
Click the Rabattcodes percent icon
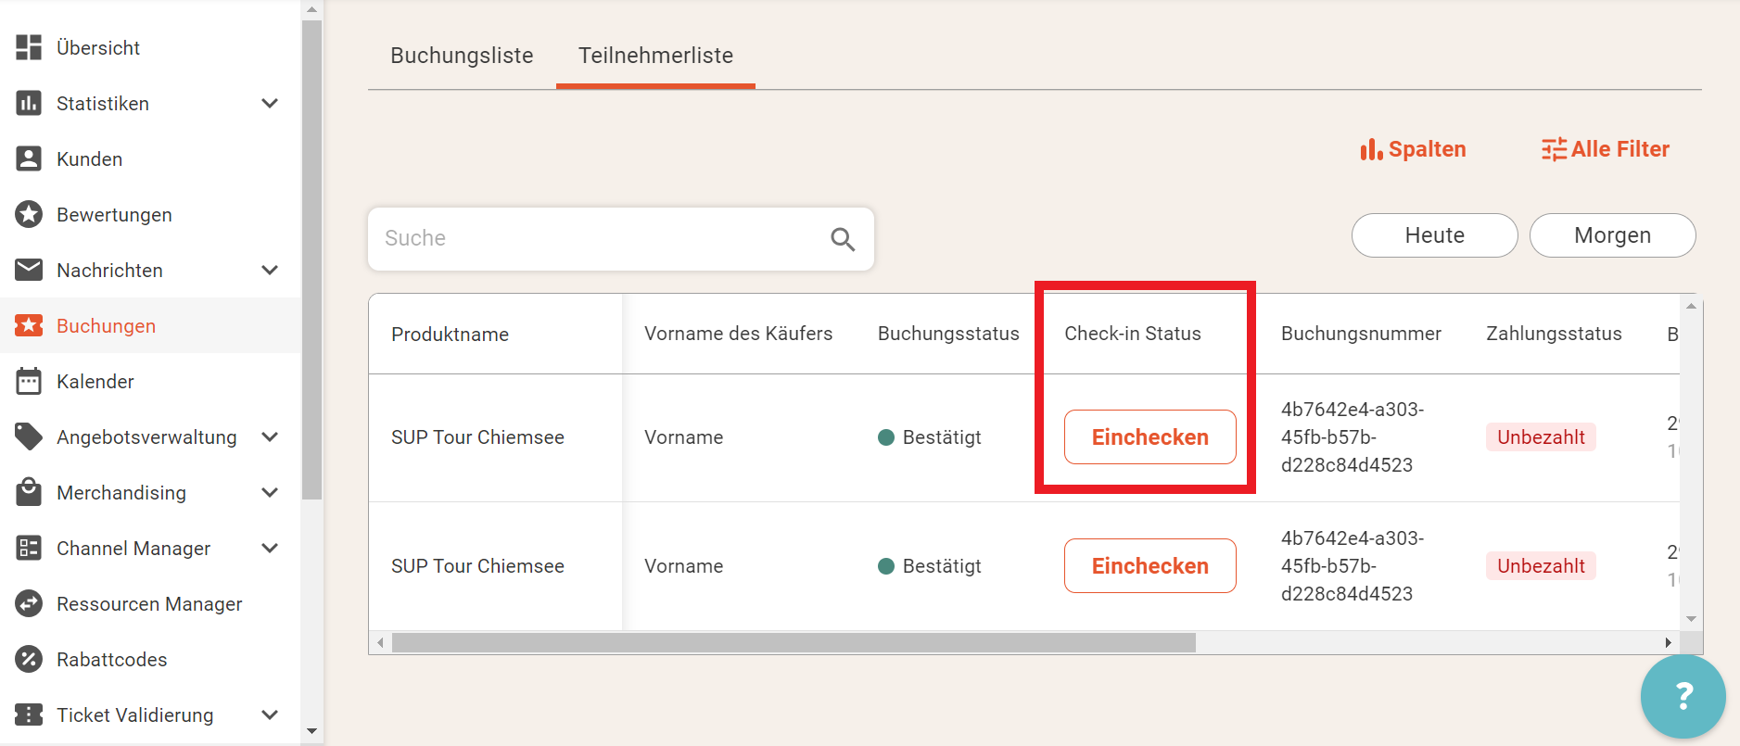[x=29, y=659]
